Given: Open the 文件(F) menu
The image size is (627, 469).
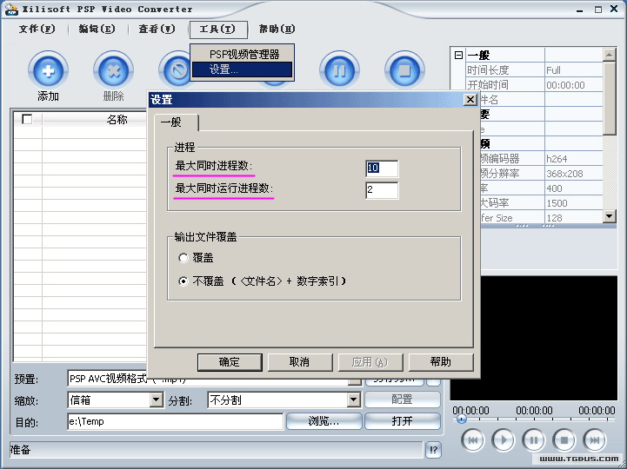Looking at the screenshot, I should 37,30.
